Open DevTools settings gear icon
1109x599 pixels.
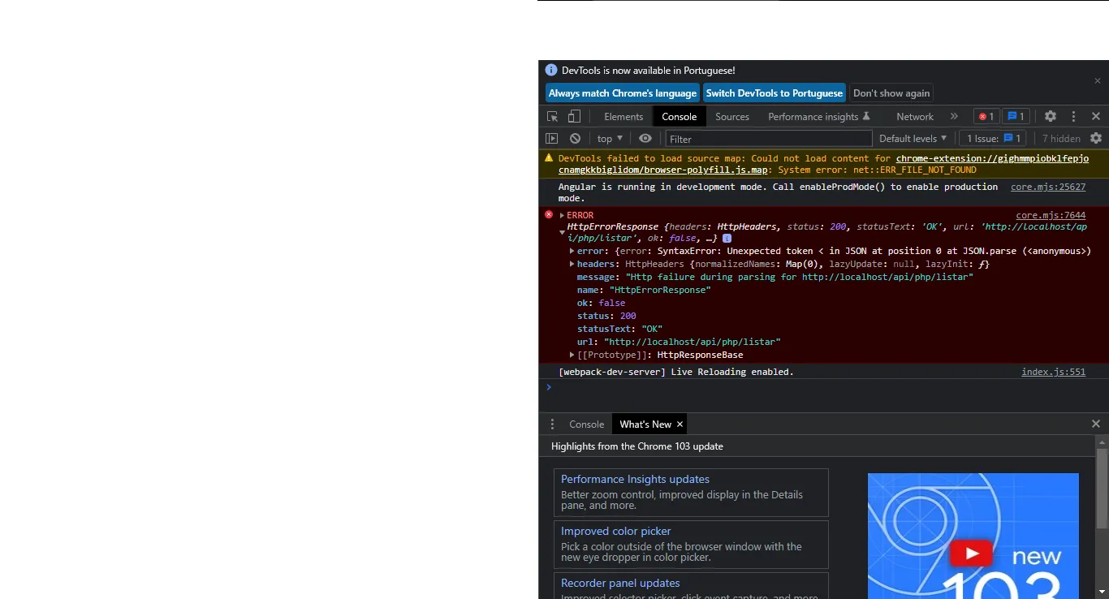point(1050,117)
